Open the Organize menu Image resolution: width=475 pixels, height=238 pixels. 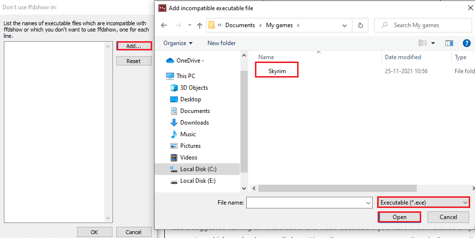[178, 43]
